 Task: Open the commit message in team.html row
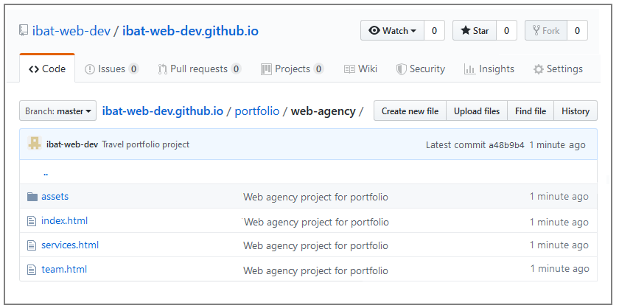(x=315, y=271)
